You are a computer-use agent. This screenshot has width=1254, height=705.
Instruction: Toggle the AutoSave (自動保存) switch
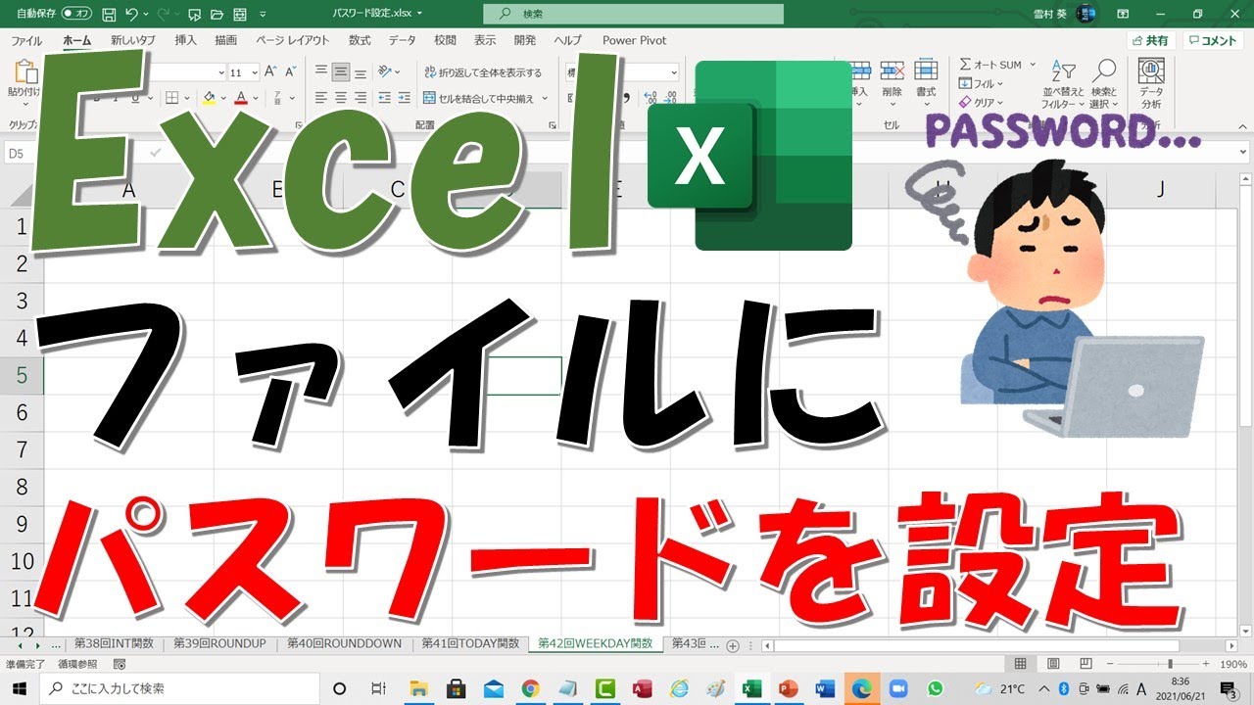[76, 14]
